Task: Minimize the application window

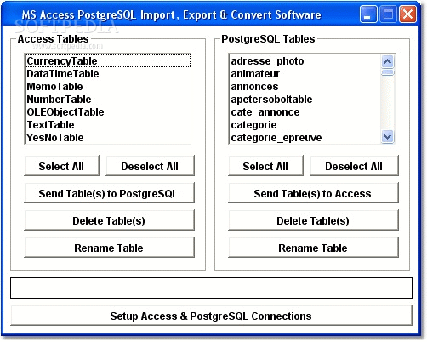Action: pos(368,14)
